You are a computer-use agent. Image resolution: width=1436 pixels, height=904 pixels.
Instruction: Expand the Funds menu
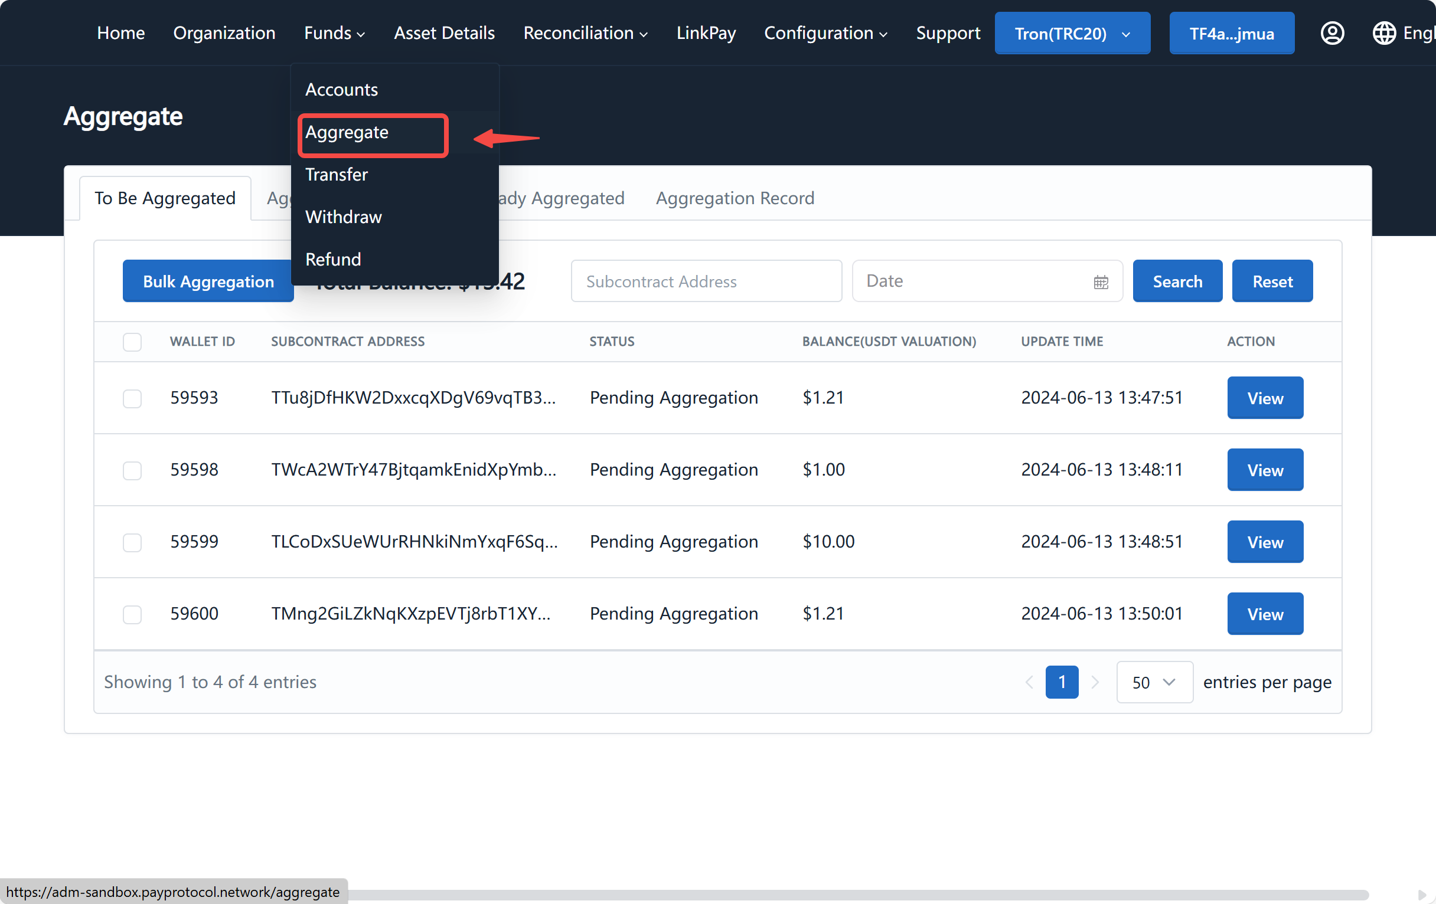pyautogui.click(x=334, y=33)
